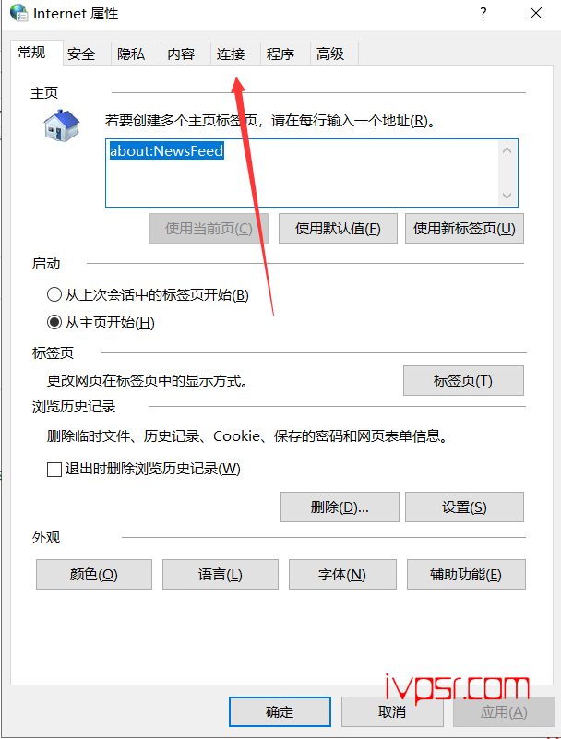
Task: Open the 颜色 appearance button
Action: pyautogui.click(x=94, y=575)
